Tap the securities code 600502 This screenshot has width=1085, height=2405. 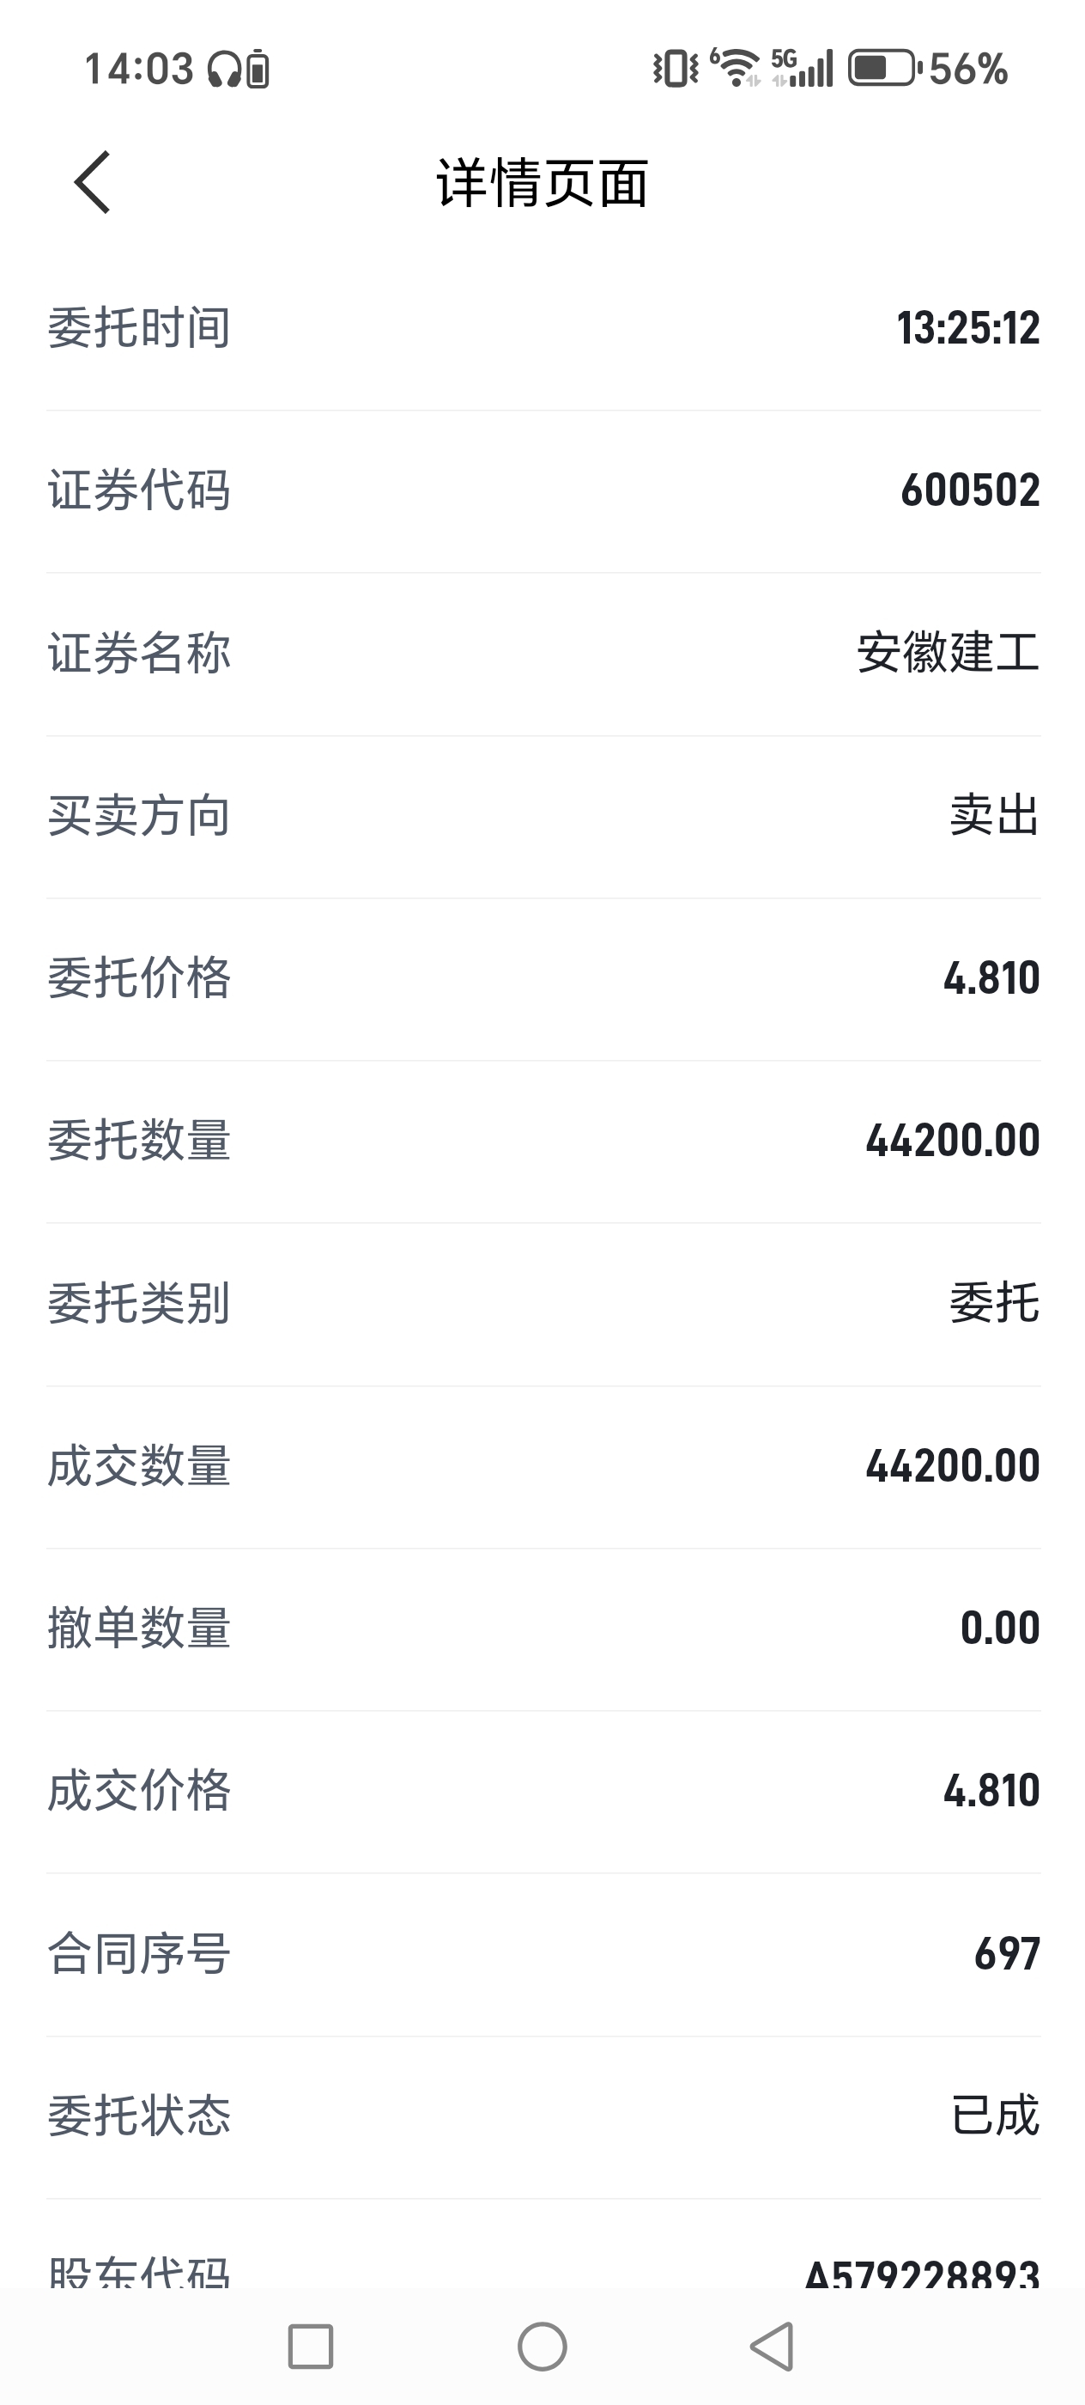970,491
